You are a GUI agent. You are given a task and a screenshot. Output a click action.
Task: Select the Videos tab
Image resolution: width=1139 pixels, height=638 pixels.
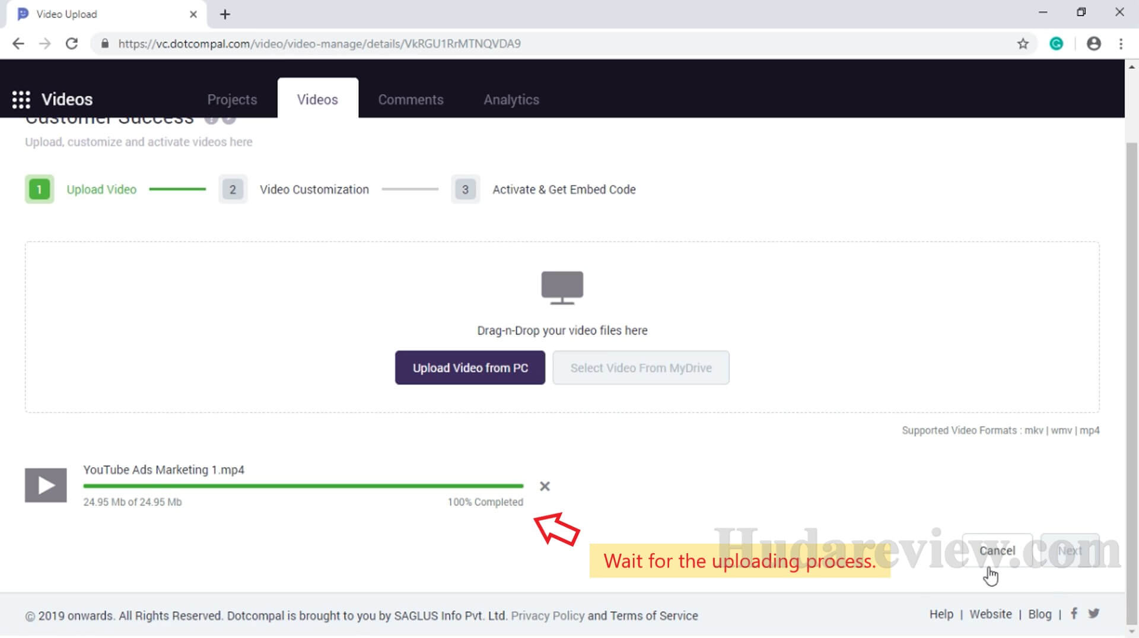317,99
